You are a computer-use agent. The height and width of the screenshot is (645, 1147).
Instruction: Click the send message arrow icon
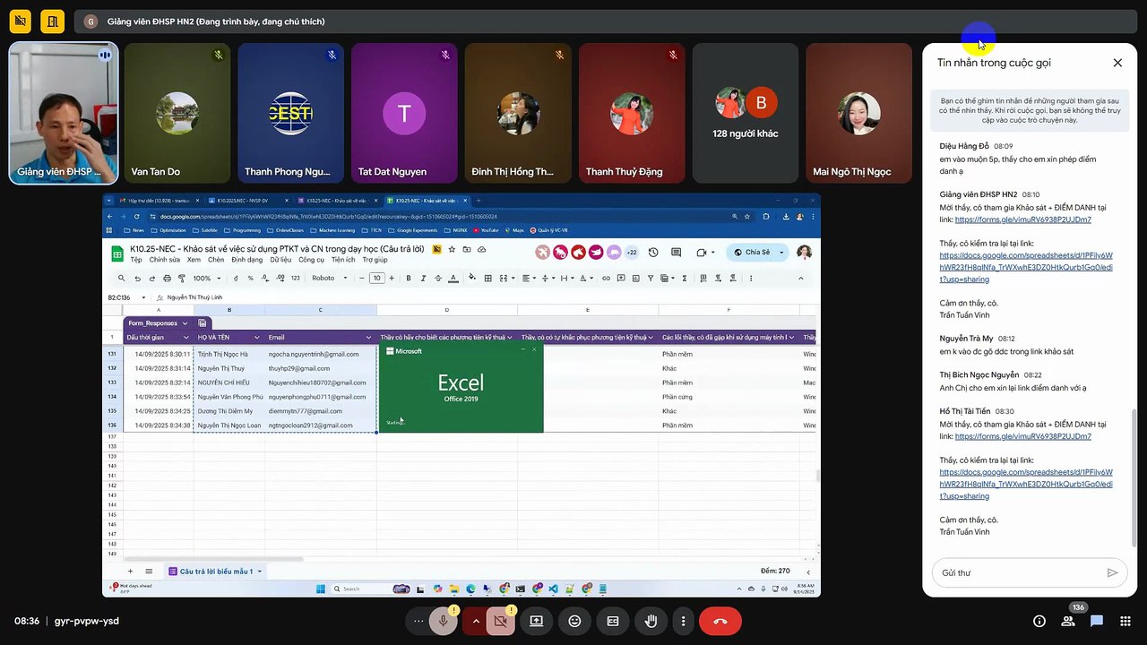(x=1112, y=572)
